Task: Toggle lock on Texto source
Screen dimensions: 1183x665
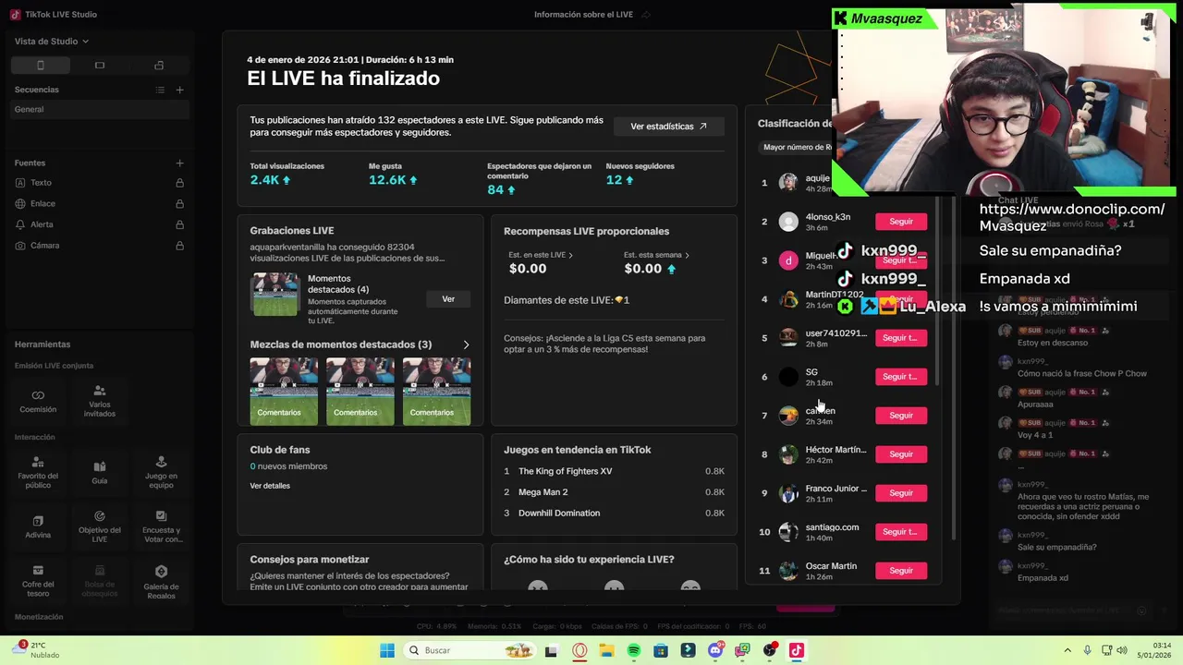Action: click(x=179, y=183)
